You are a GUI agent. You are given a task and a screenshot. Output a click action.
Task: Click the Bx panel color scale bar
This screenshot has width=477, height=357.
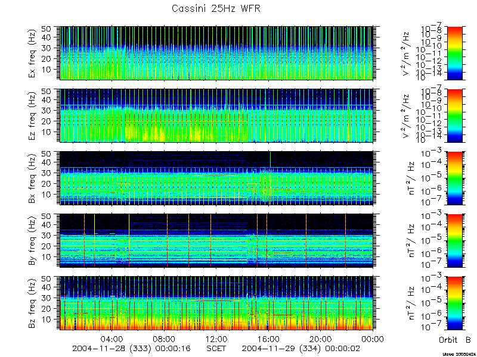[455, 178]
